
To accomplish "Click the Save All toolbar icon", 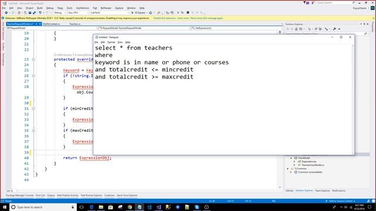I will click(x=34, y=13).
